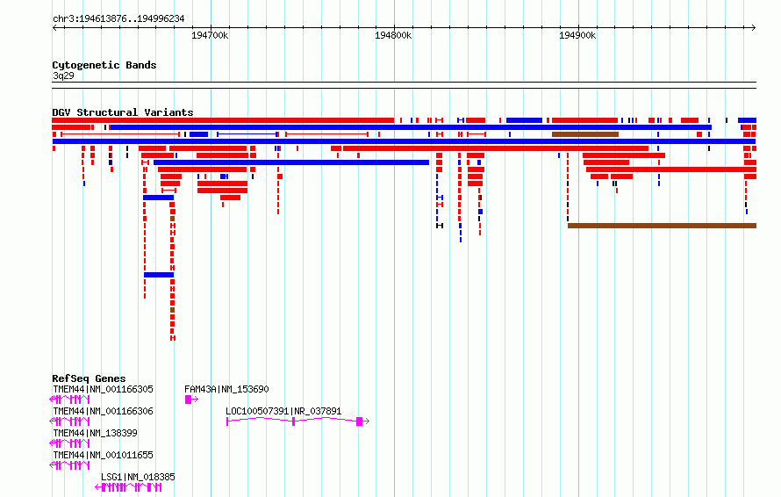Click the LSG1|NM_018385 gene label
The width and height of the screenshot is (781, 497).
click(138, 477)
